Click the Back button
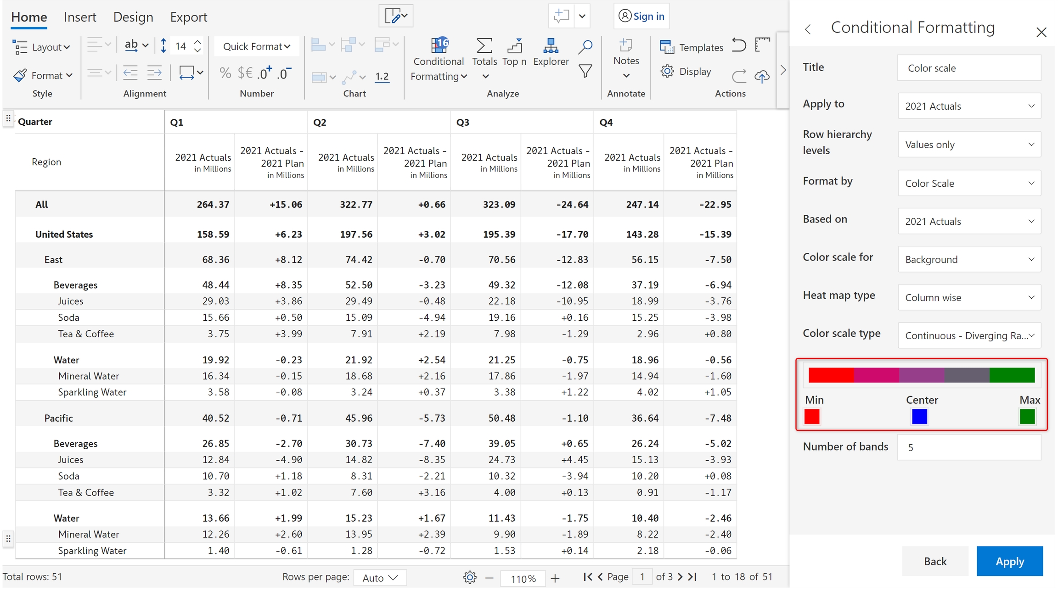The image size is (1058, 591). click(935, 561)
